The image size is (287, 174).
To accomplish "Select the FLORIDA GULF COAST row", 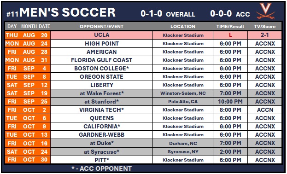I will point(143,60).
